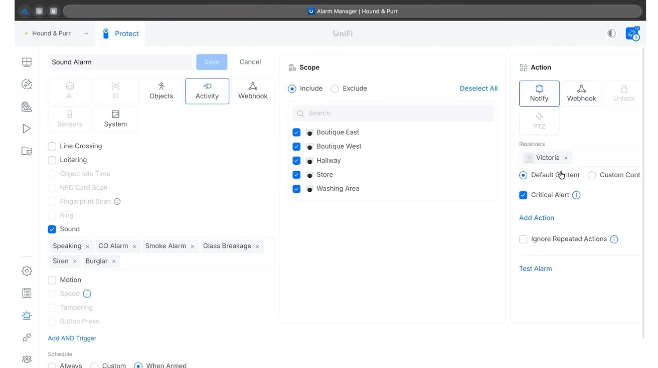Open the settings gear in sidebar
This screenshot has width=658, height=368.
click(x=27, y=271)
